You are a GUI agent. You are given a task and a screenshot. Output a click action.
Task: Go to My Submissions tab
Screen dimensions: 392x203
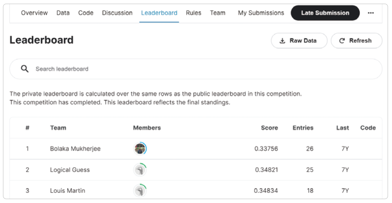pyautogui.click(x=261, y=13)
